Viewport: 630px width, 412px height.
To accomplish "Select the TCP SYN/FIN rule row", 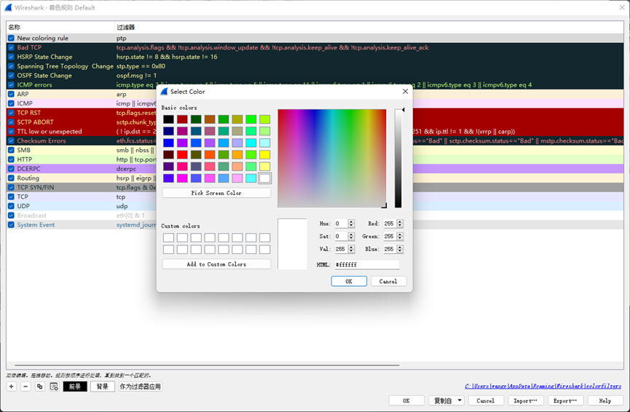I will click(x=315, y=188).
